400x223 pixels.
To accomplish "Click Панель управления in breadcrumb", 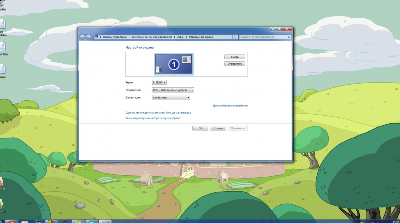I will pyautogui.click(x=115, y=37).
